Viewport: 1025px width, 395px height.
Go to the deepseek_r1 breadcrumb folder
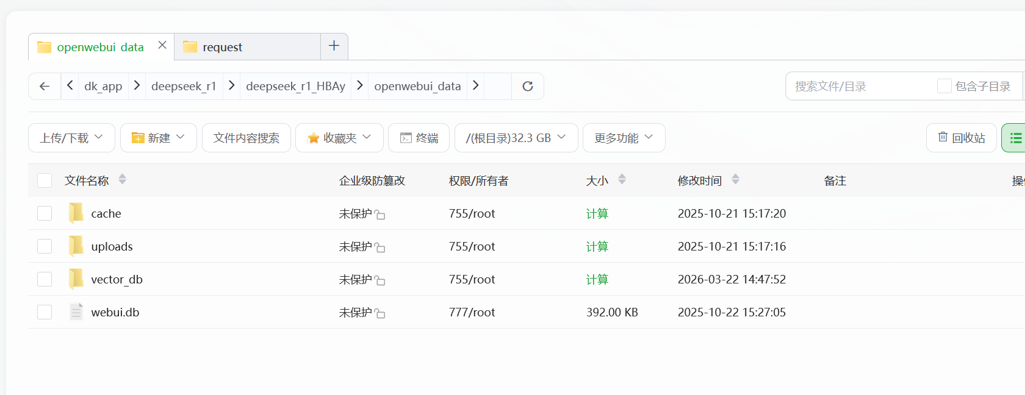coord(184,87)
